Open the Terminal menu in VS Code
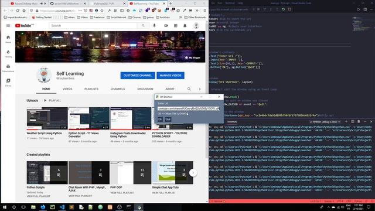Image resolution: width=375 pixels, height=211 pixels. [230, 3]
